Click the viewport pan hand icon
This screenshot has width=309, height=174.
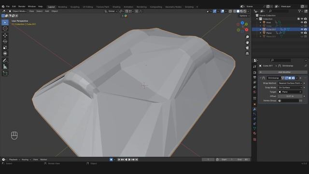[247, 43]
